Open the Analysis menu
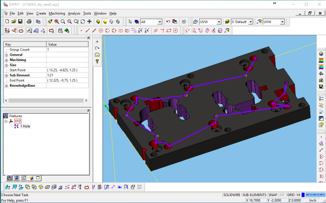This screenshot has width=326, height=203. (x=74, y=13)
